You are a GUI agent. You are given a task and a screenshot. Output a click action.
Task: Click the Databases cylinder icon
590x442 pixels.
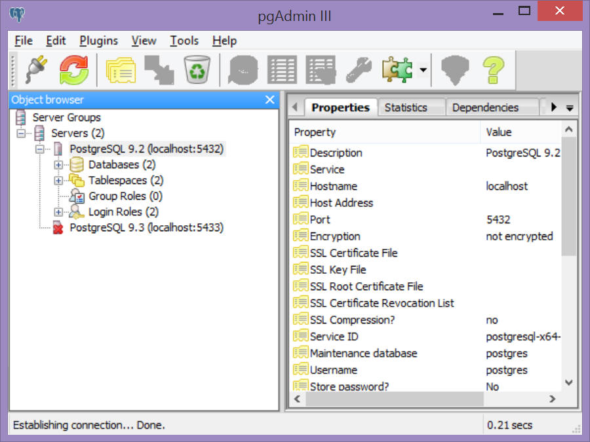coord(77,164)
